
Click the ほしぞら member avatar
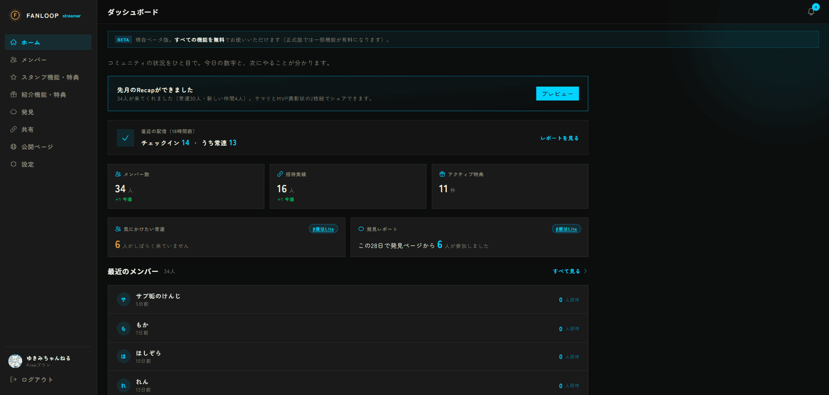(x=124, y=356)
